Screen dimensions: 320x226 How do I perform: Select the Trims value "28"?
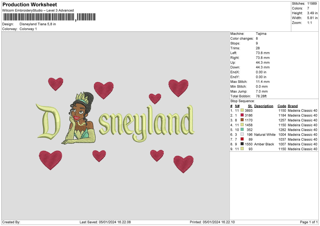pyautogui.click(x=258, y=48)
